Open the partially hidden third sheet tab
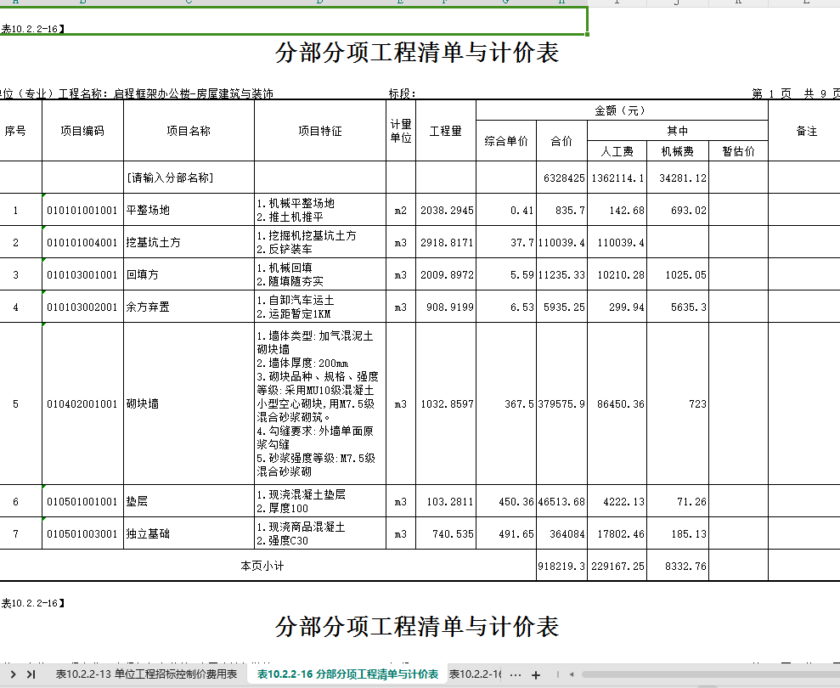 point(475,674)
